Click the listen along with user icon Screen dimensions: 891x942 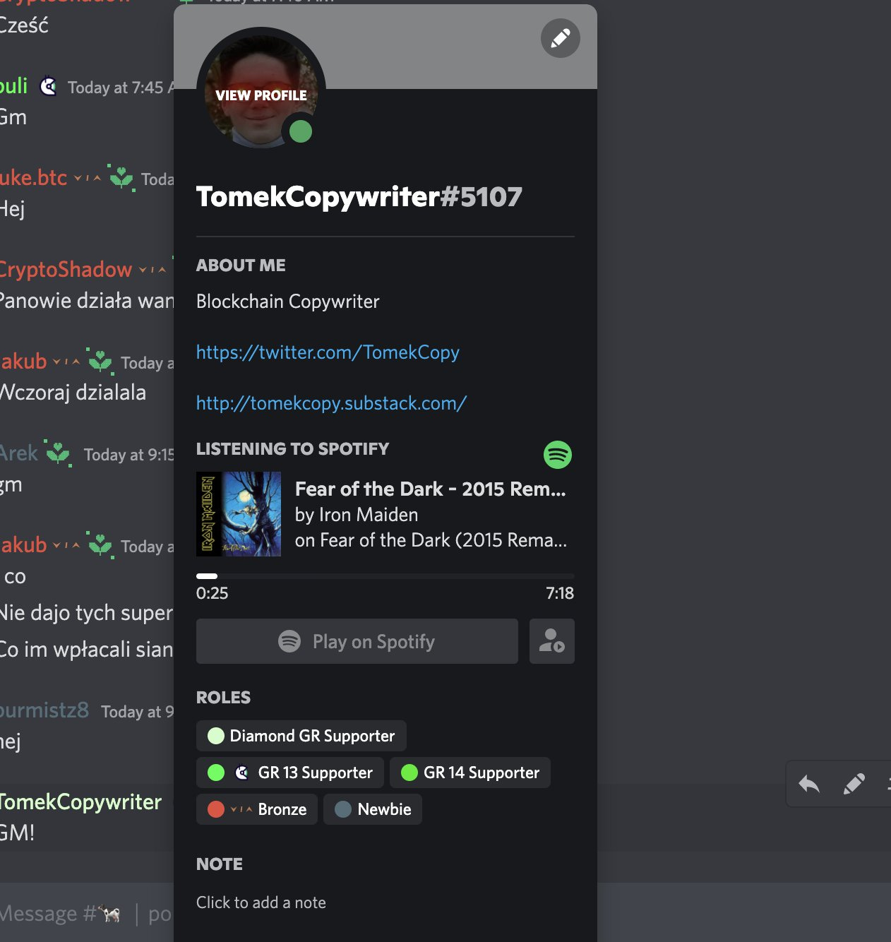(552, 641)
